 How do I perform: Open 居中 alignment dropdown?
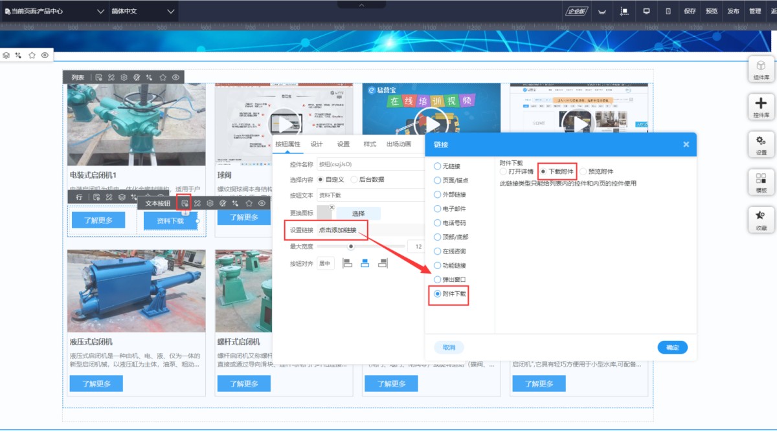326,263
